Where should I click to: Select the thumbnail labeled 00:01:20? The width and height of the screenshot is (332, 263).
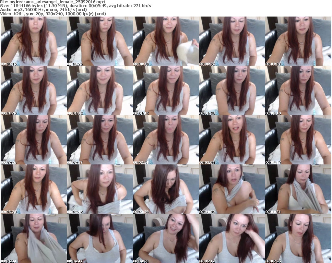tap(34, 90)
